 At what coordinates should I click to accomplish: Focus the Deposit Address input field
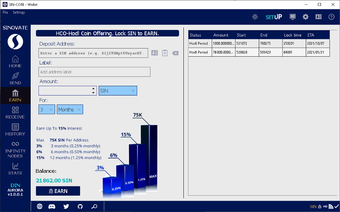(x=93, y=53)
